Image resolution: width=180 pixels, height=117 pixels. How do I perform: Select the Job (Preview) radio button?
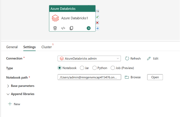click(x=113, y=68)
